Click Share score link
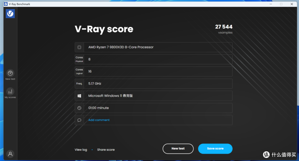 click(x=106, y=150)
